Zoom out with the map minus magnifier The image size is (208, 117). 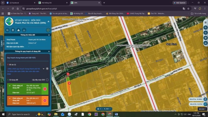pyautogui.click(x=206, y=32)
